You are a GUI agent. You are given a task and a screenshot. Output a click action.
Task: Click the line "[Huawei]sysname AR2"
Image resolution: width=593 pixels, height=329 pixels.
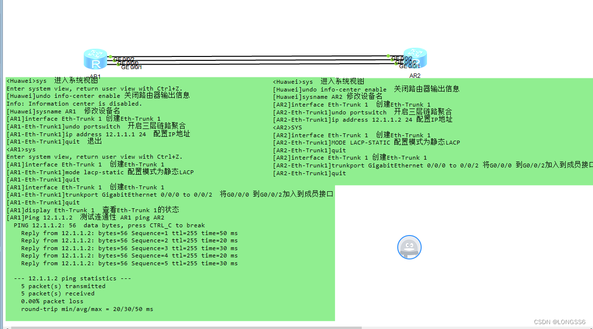click(x=328, y=97)
